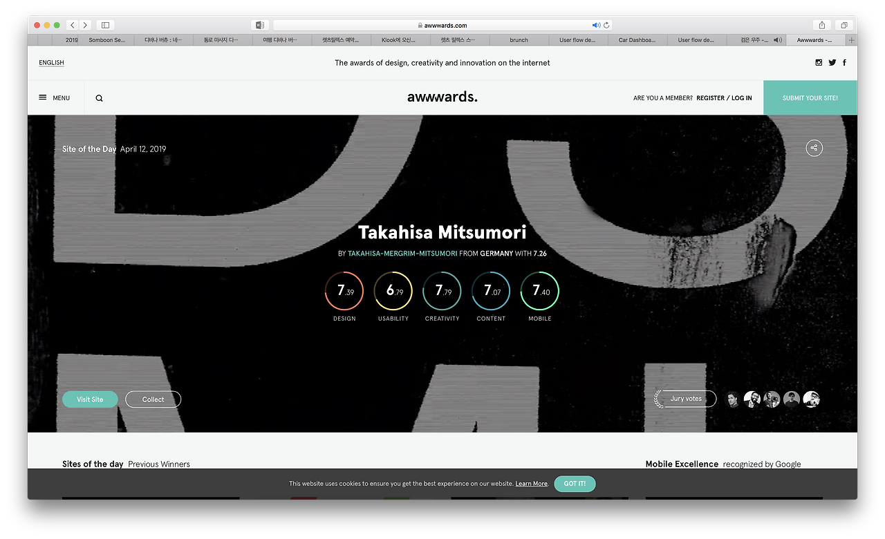
Task: Open the Safari share button
Action: point(822,25)
